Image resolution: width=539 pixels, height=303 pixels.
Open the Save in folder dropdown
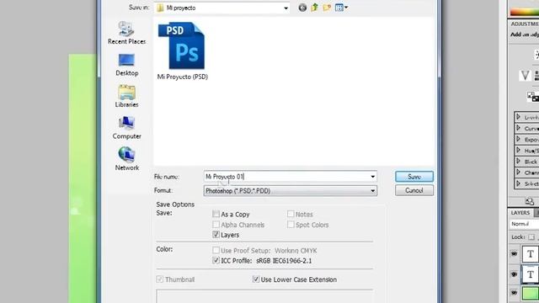(286, 8)
